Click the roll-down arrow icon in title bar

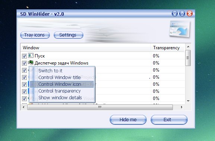click(174, 13)
